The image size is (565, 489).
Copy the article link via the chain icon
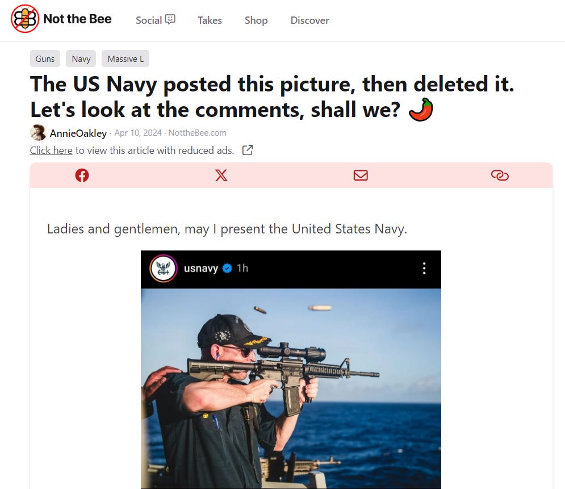point(500,175)
